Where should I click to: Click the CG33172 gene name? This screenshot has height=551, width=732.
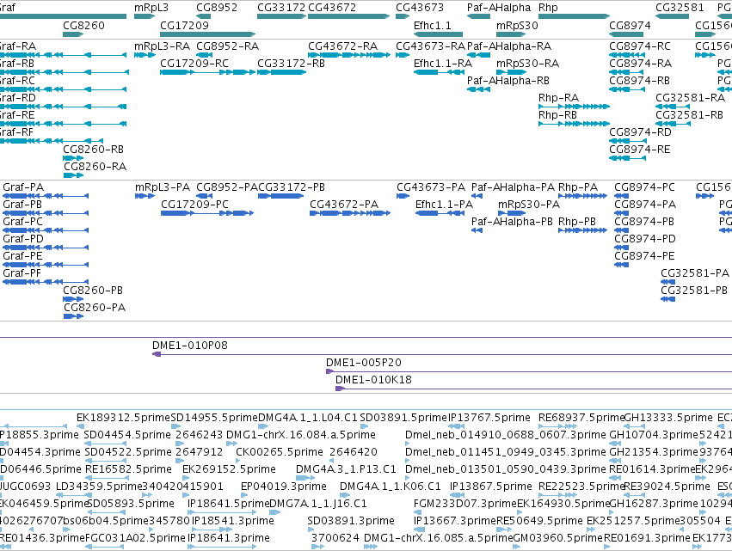[x=281, y=8]
